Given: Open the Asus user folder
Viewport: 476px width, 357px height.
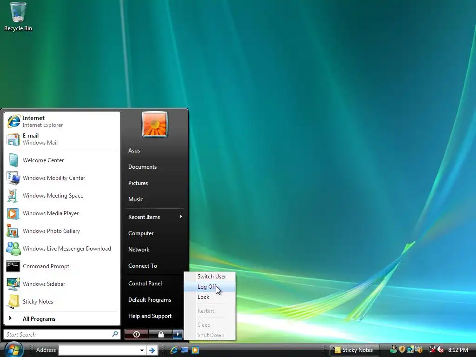Looking at the screenshot, I should (x=155, y=151).
